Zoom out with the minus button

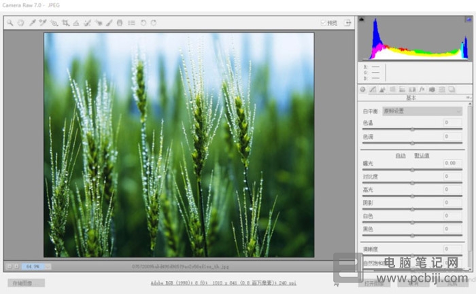[x=10, y=266]
